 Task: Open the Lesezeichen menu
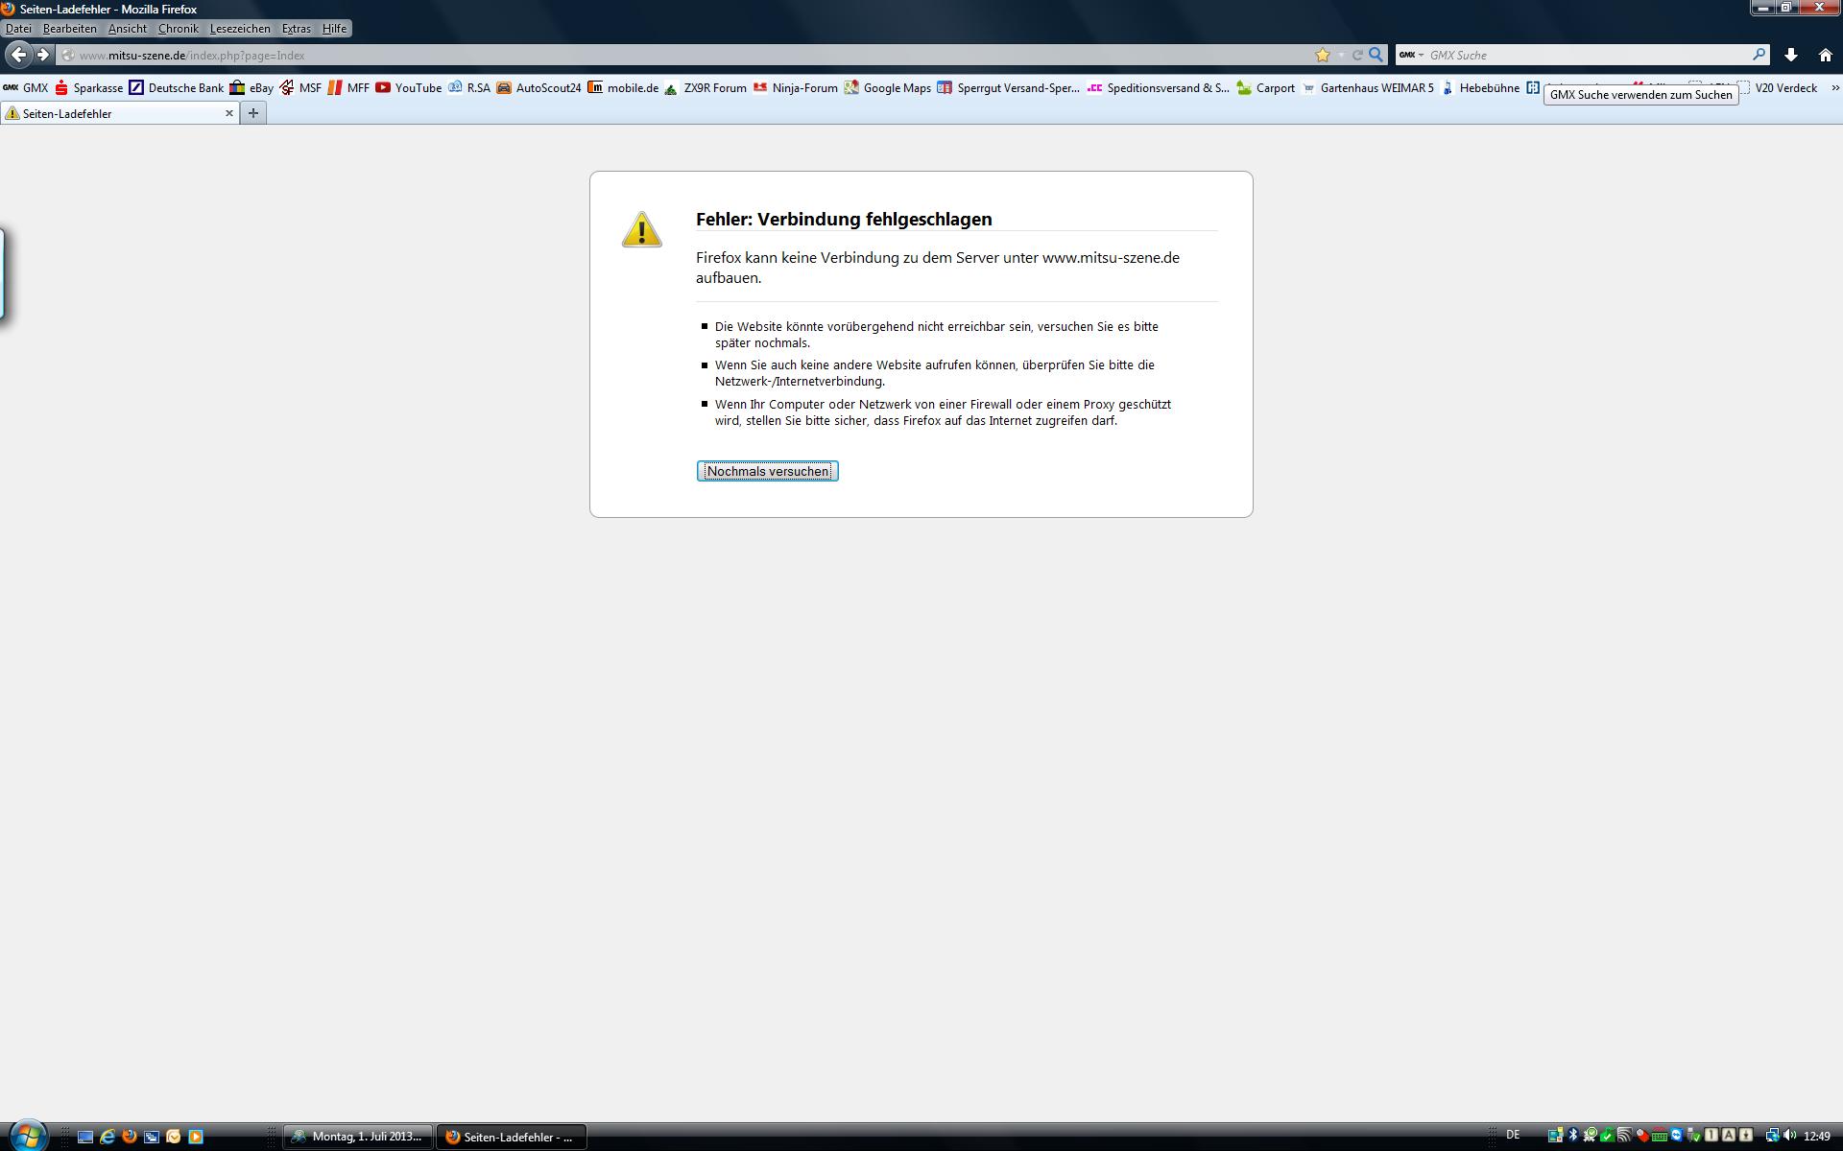240,29
